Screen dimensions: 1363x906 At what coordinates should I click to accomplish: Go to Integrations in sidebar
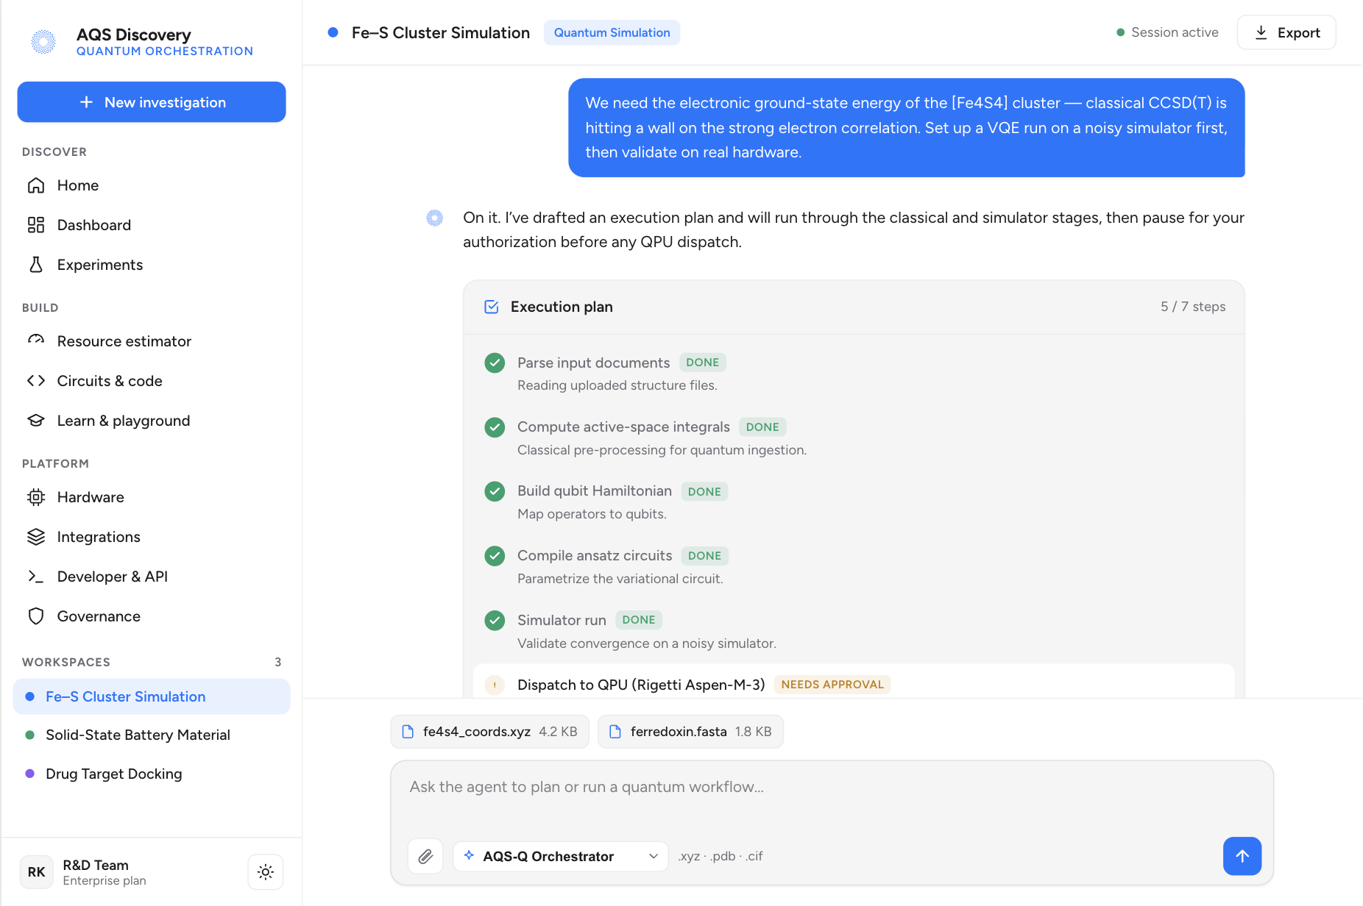tap(152, 537)
